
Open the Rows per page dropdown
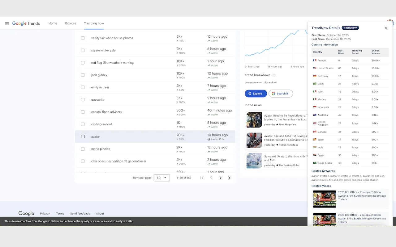(161, 178)
